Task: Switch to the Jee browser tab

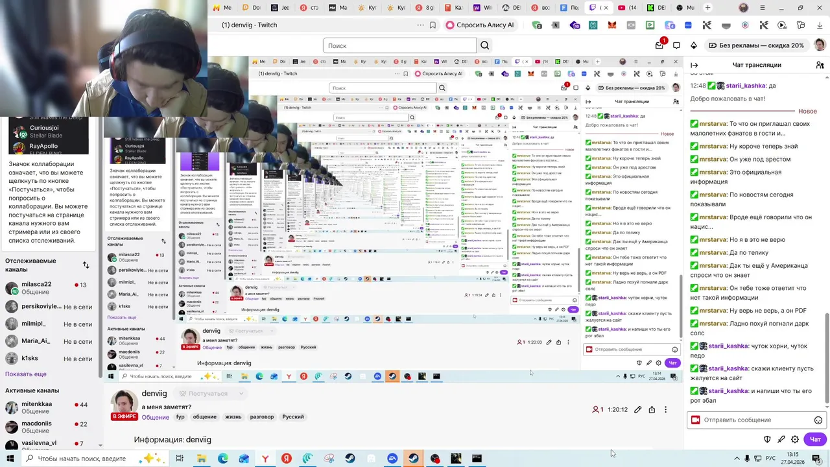Action: (x=281, y=8)
